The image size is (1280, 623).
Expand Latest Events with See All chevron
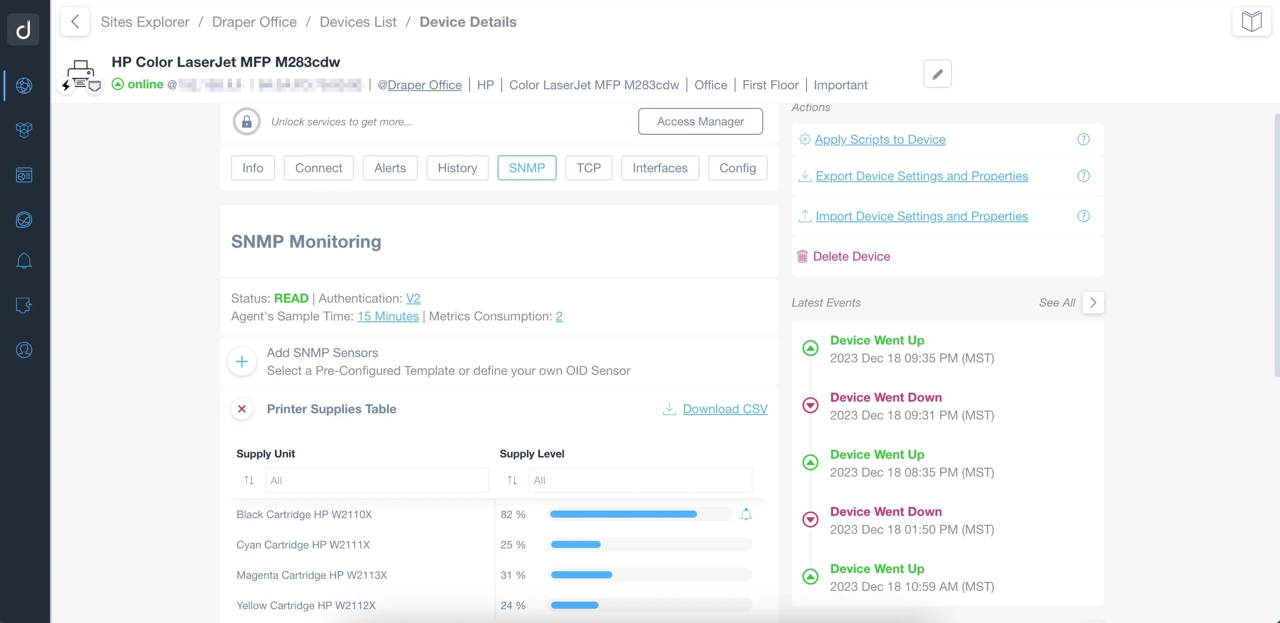[1093, 303]
